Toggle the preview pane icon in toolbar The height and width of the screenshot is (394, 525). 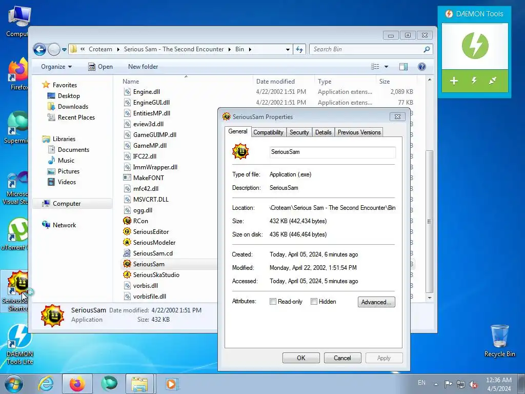click(403, 67)
